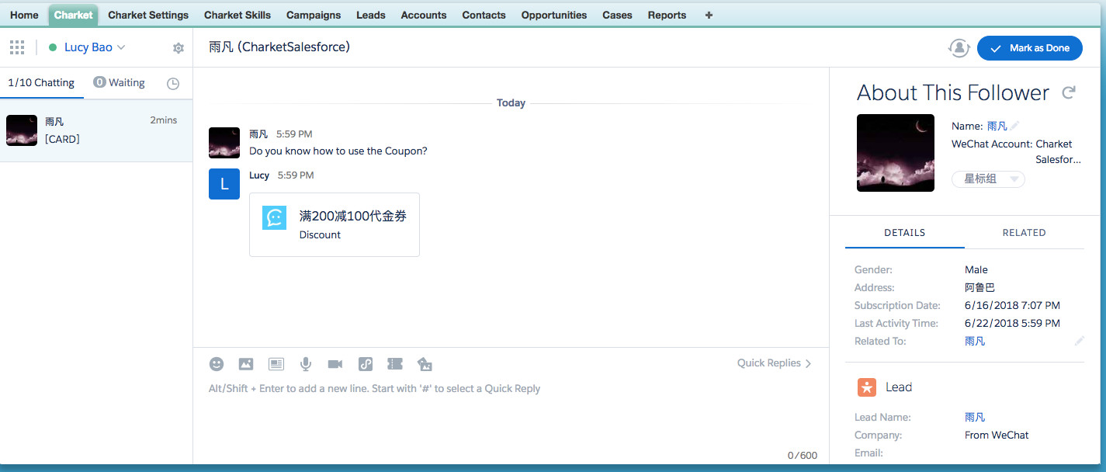Viewport: 1106px width, 472px height.
Task: Refresh the About This Follower panel
Action: click(x=1069, y=92)
